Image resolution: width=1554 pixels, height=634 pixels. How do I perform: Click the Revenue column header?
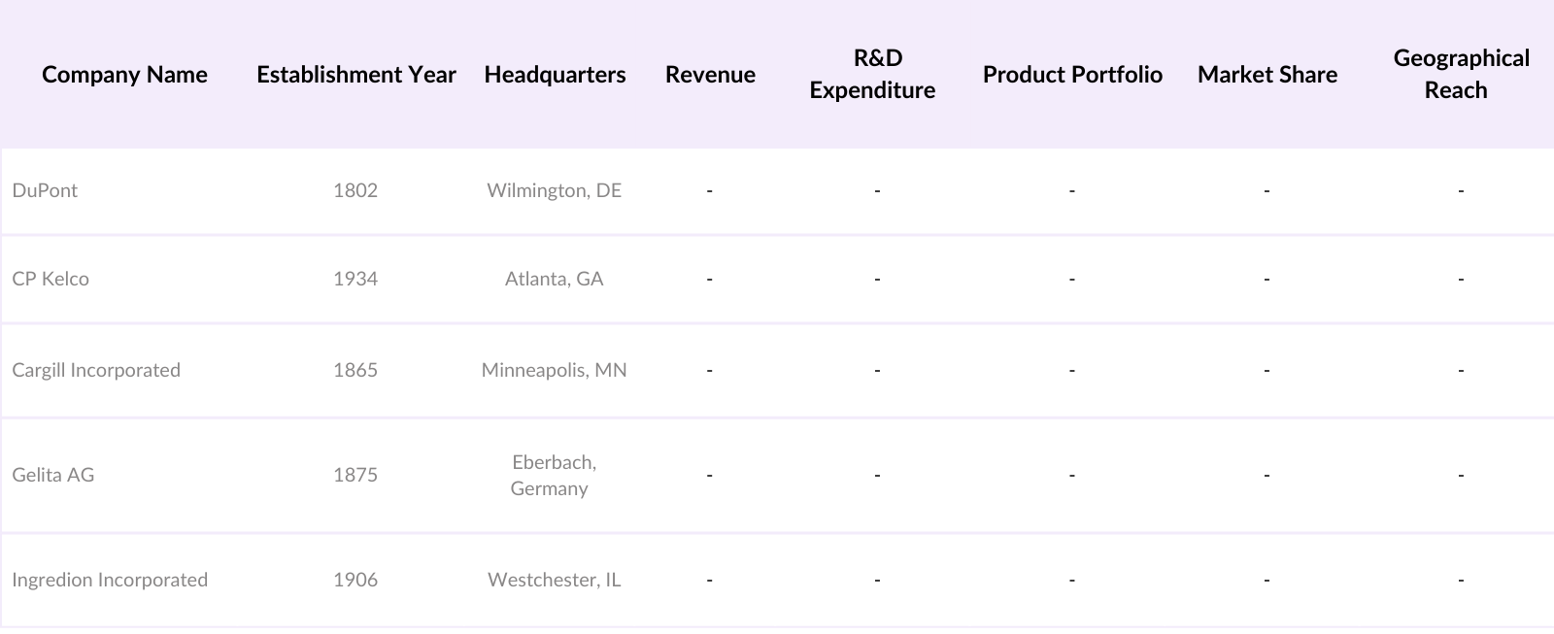pos(710,75)
